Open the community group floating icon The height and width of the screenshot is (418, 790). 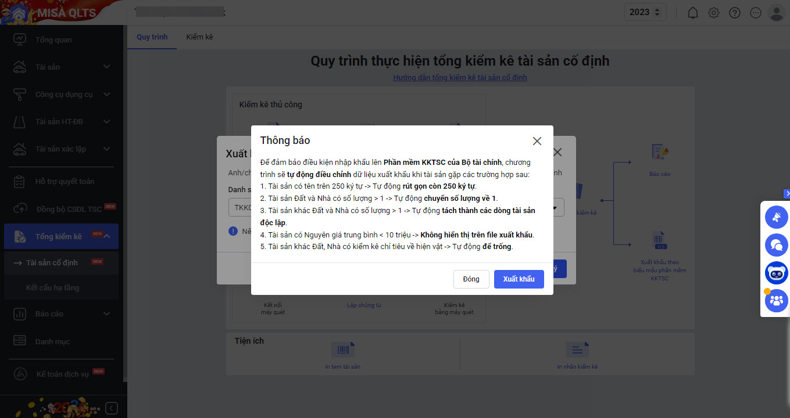(x=776, y=301)
